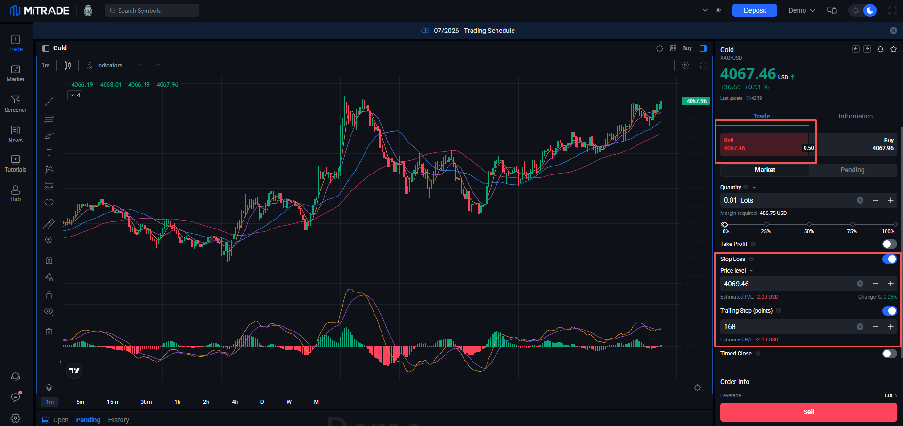Lock all drawing tools

click(49, 295)
